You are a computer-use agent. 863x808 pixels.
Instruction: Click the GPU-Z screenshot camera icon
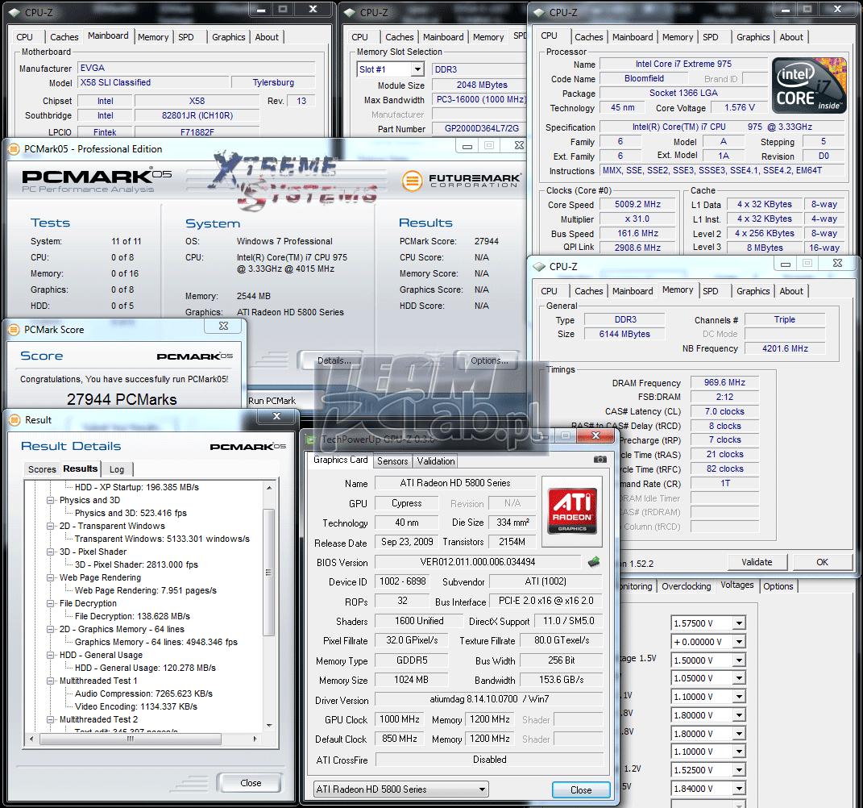[x=600, y=460]
